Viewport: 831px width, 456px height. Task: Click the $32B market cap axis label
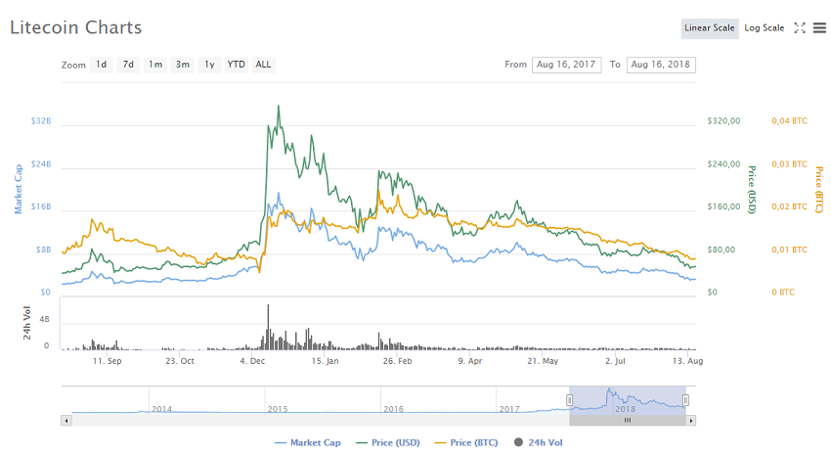(41, 121)
